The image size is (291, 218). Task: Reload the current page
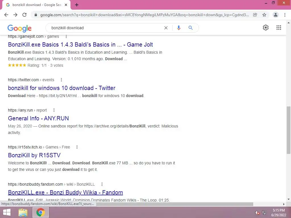(x=24, y=15)
